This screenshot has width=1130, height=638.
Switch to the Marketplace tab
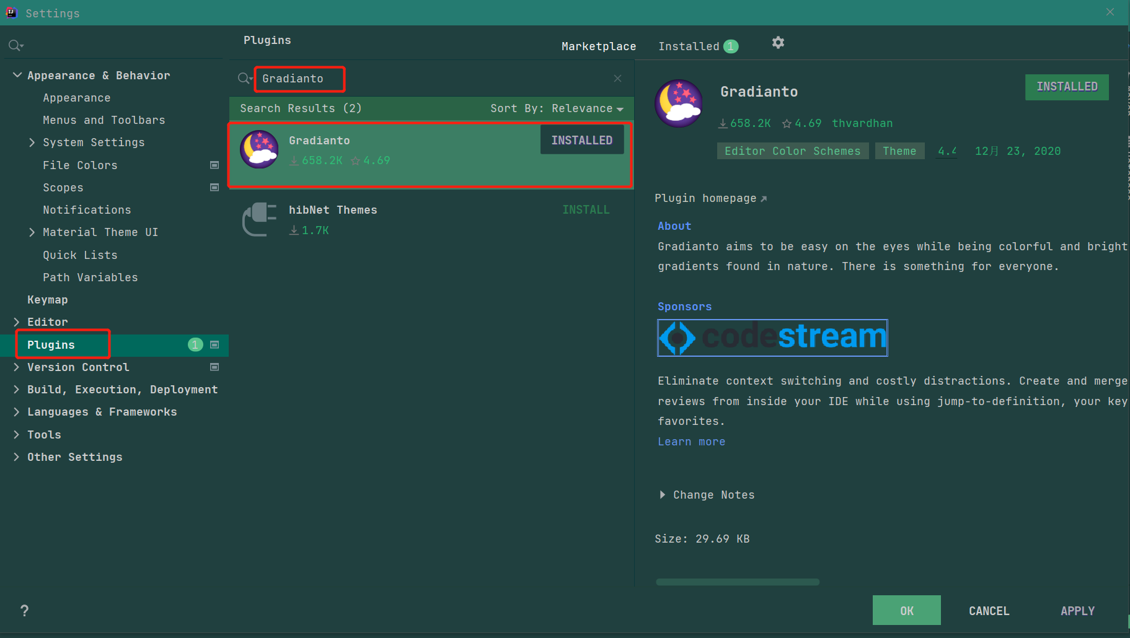click(599, 46)
